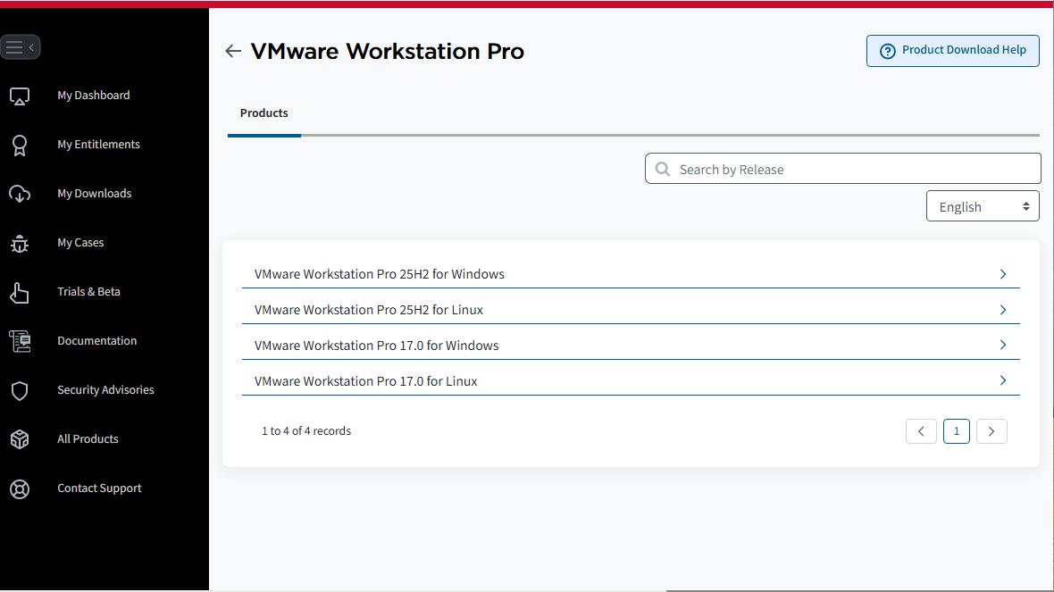1054x592 pixels.
Task: Click the Documentation scroll icon
Action: [x=20, y=341]
